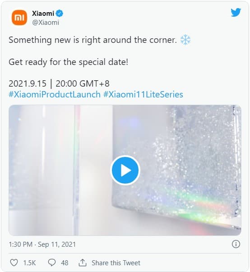Click the snowflake emoji in the tweet

coord(185,40)
